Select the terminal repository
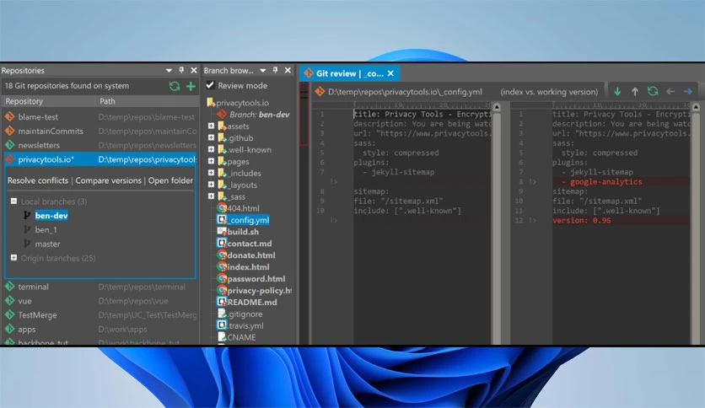Screen dimensions: 705x408 [x=100, y=287]
